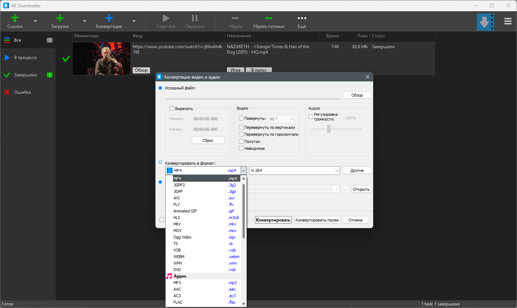Choose DVD format from list
This screenshot has width=517, height=308.
coord(203,270)
